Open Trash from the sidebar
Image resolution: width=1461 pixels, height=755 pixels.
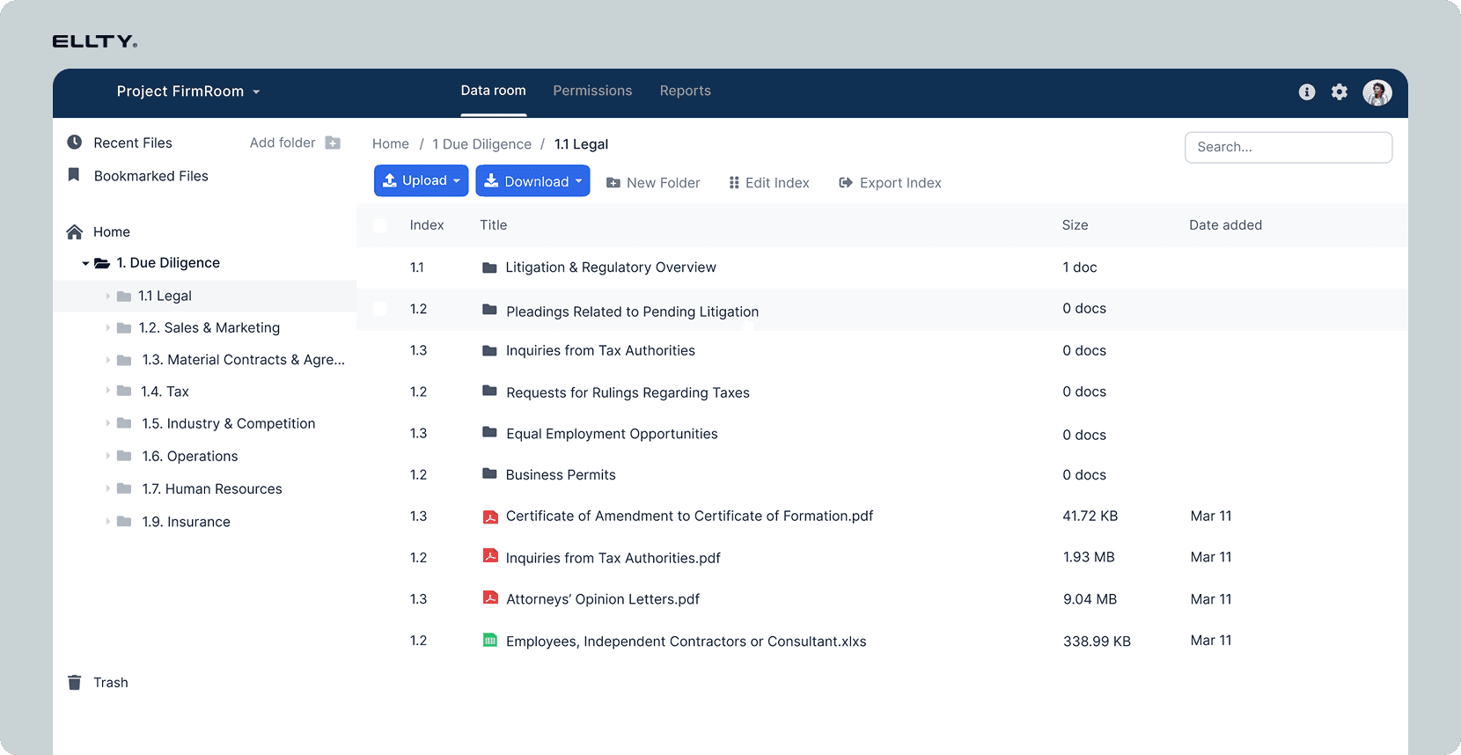(x=110, y=683)
